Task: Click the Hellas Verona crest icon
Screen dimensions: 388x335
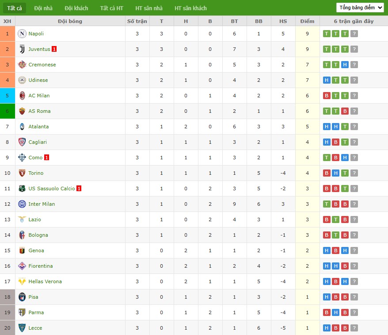Action: 22,281
